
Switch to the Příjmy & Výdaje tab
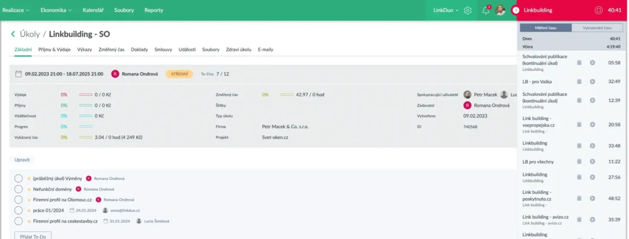(x=55, y=50)
